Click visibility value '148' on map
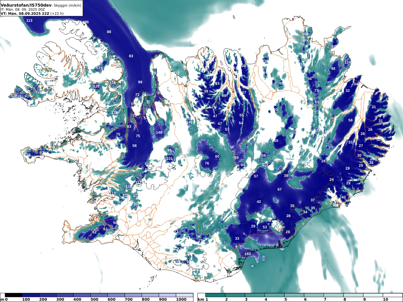 pyautogui.click(x=159, y=132)
